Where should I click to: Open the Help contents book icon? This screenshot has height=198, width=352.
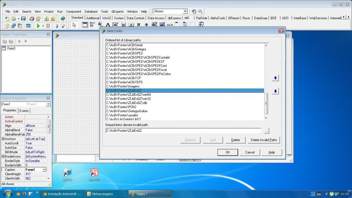point(63,18)
